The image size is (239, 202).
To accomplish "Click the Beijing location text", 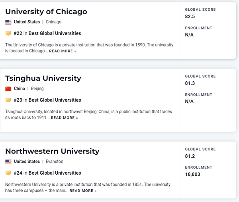I will (37, 88).
